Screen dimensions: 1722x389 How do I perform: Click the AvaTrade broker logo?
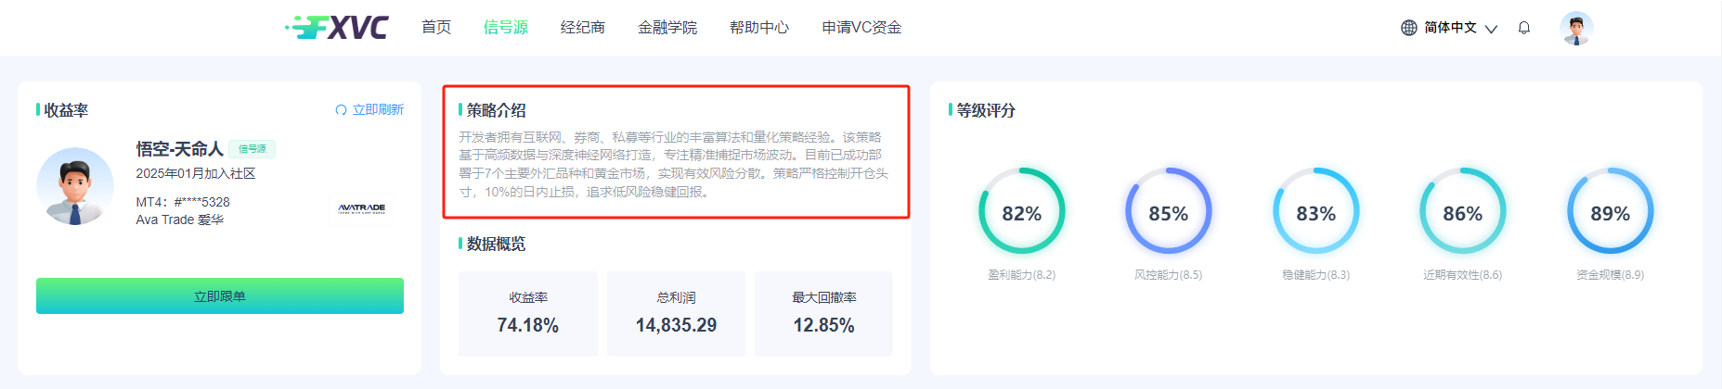362,208
